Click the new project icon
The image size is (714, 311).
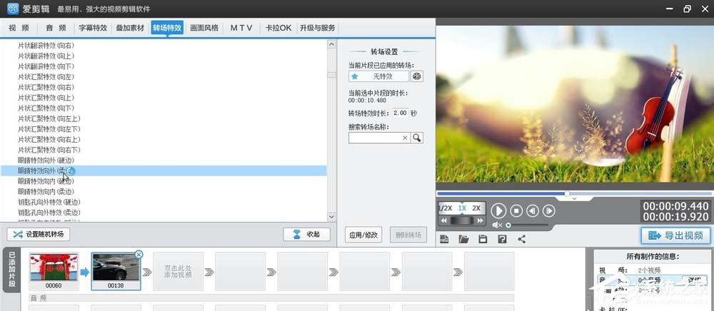coord(444,239)
